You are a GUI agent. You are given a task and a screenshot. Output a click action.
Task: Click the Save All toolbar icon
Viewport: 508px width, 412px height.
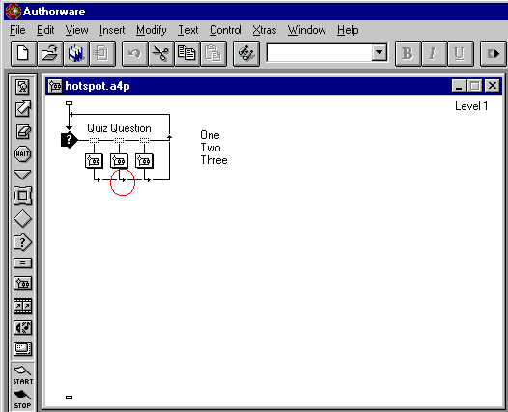point(76,54)
